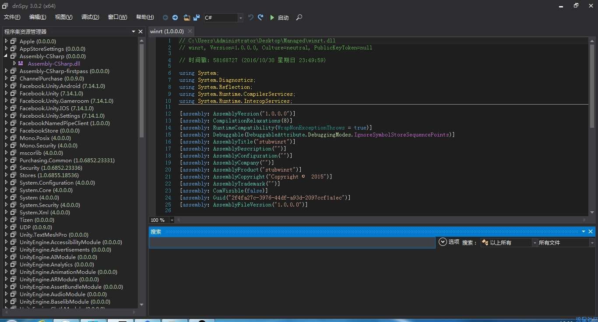Expand the Assembly-CSharp-firstpass node

(x=6, y=71)
